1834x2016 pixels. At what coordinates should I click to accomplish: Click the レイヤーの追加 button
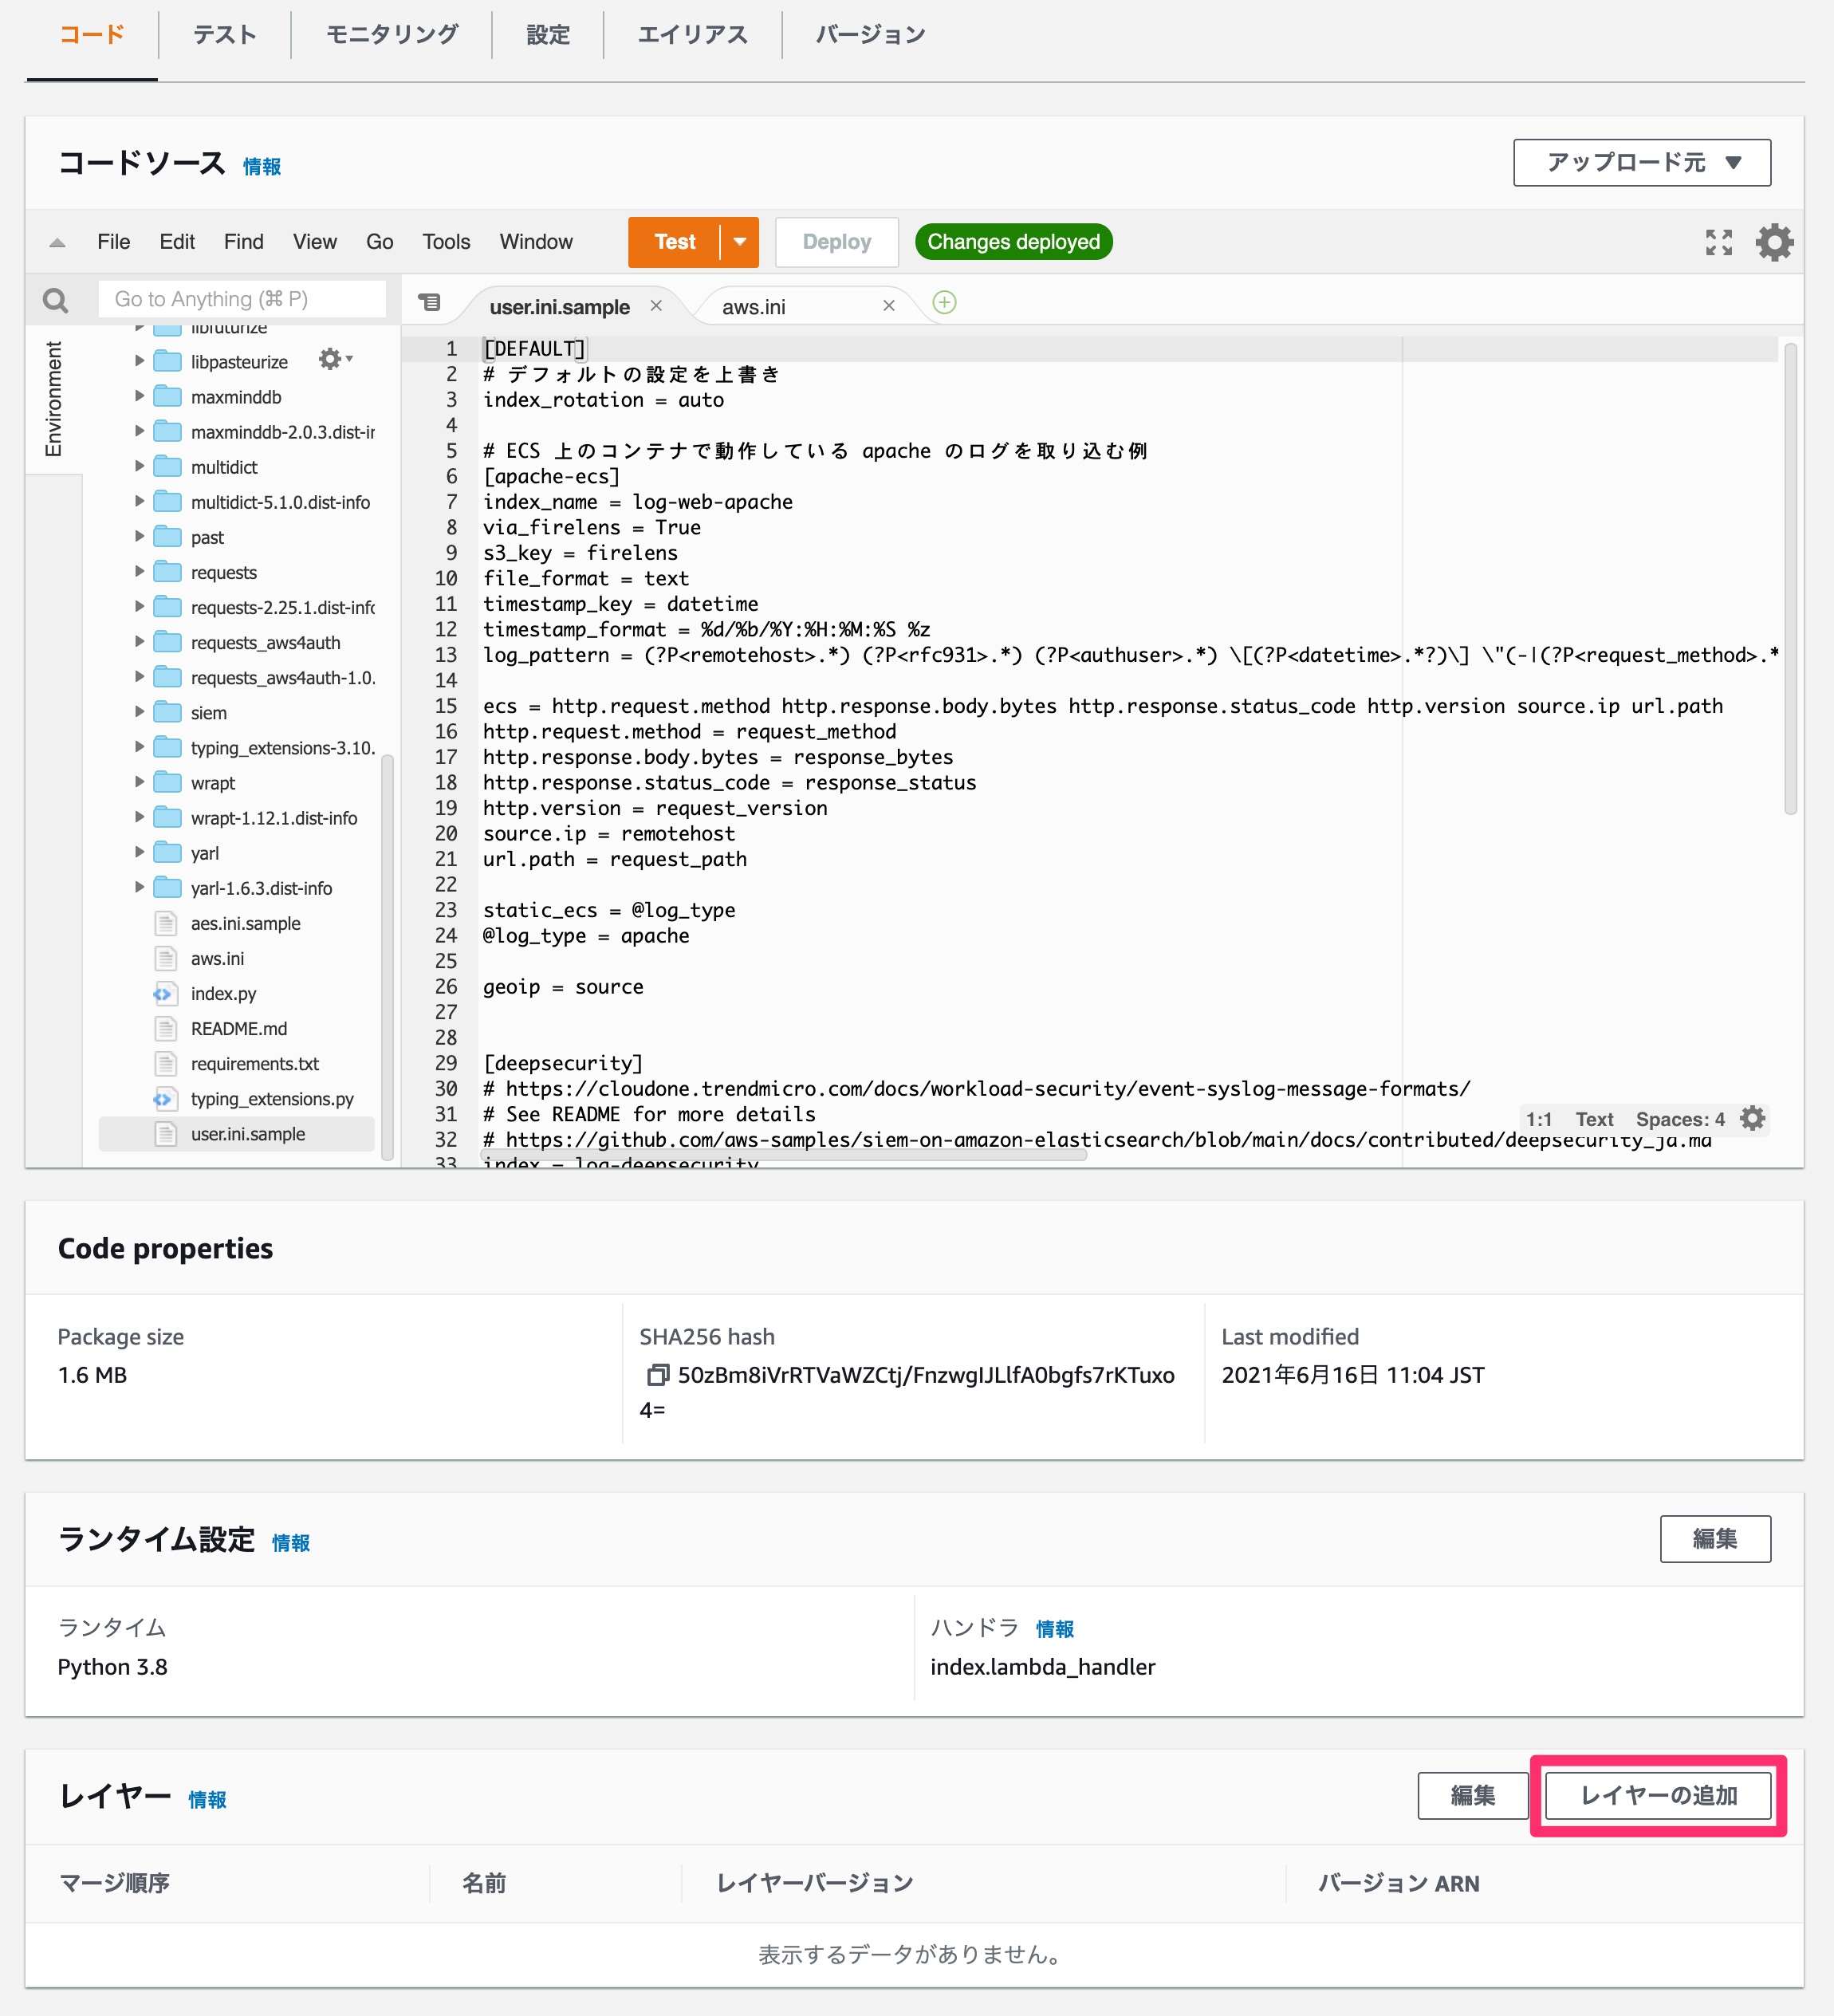pos(1655,1795)
